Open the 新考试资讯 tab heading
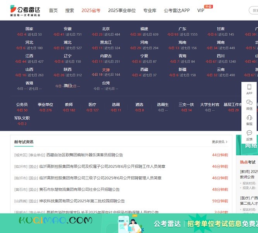The width and height of the screenshot is (258, 233). (24, 142)
